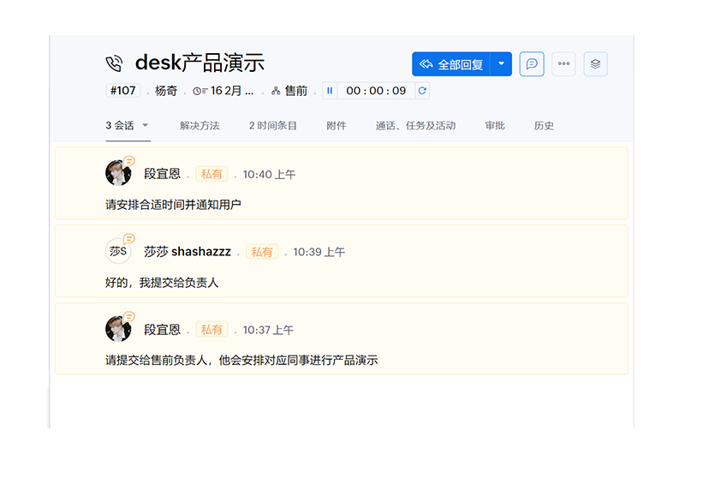Click the 私有 tag on the 10:39 comment
This screenshot has height=502, width=709.
[x=262, y=252]
